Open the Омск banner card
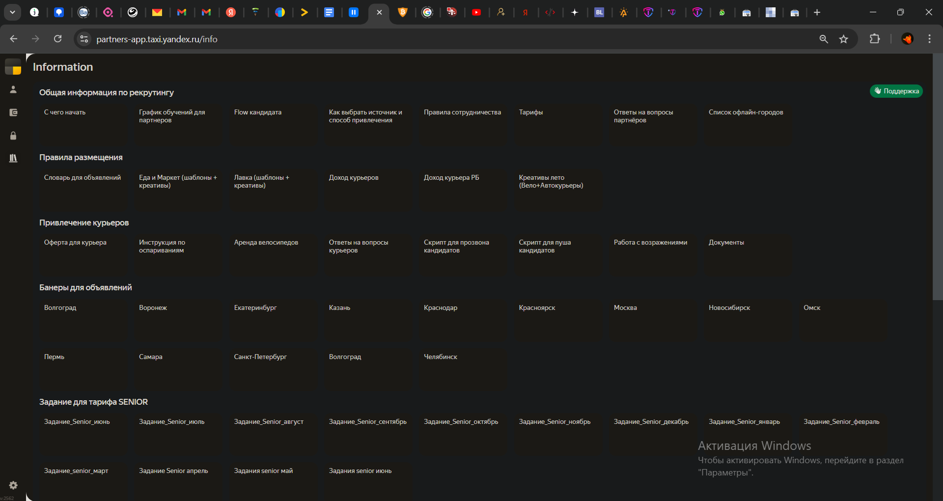This screenshot has width=943, height=501. tap(842, 320)
